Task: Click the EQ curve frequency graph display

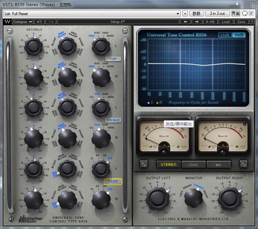Action: point(197,64)
